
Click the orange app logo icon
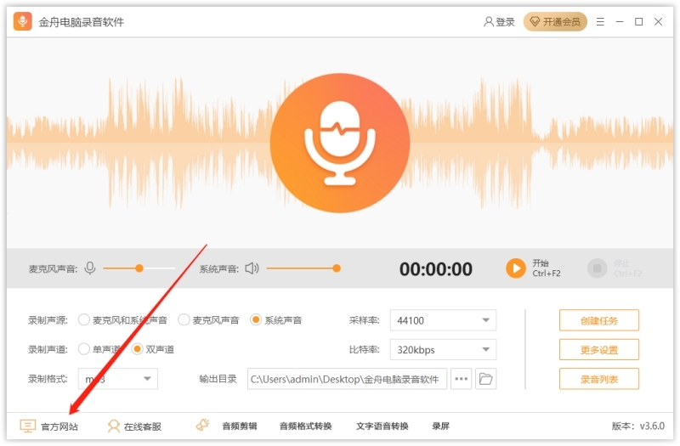click(x=23, y=21)
